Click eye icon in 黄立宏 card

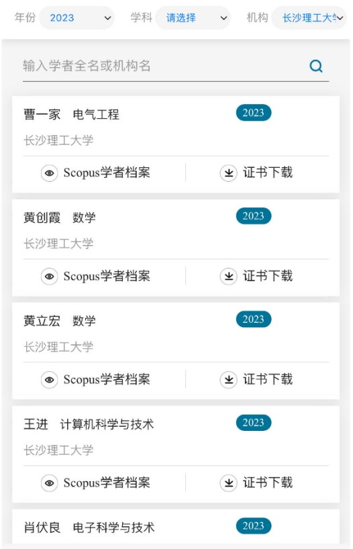(x=50, y=380)
